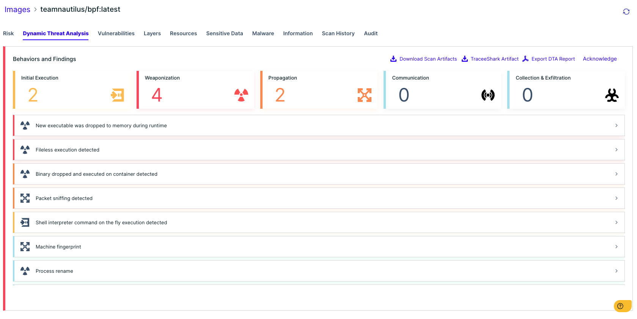Click the icon of Process rename row

[25, 271]
